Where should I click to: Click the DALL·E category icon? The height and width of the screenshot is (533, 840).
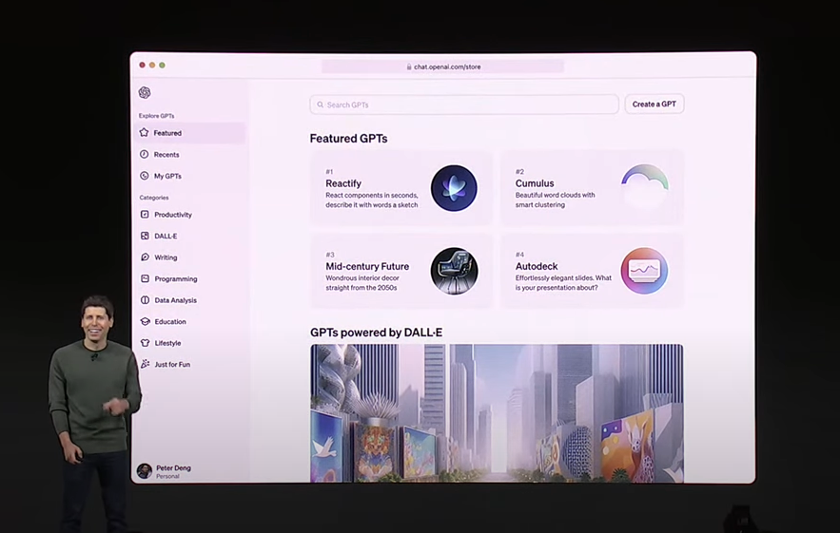[x=145, y=236]
